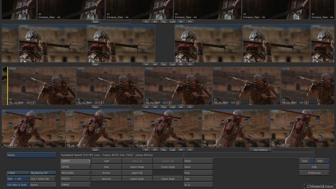Rewind the Spin_Fork reel
Image resolution: width=336 pixels, height=189 pixels.
(x=155, y=64)
